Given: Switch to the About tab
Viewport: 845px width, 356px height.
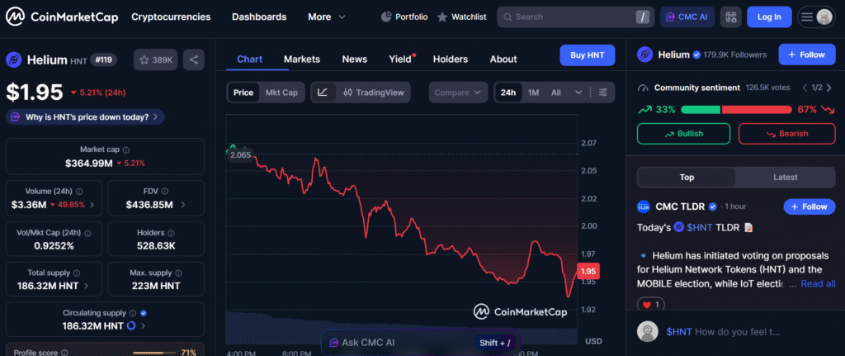Looking at the screenshot, I should click(x=503, y=59).
